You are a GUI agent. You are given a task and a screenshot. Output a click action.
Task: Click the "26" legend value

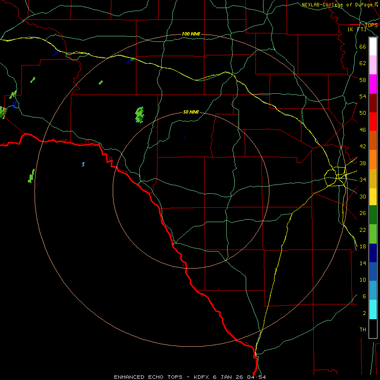[x=363, y=213]
